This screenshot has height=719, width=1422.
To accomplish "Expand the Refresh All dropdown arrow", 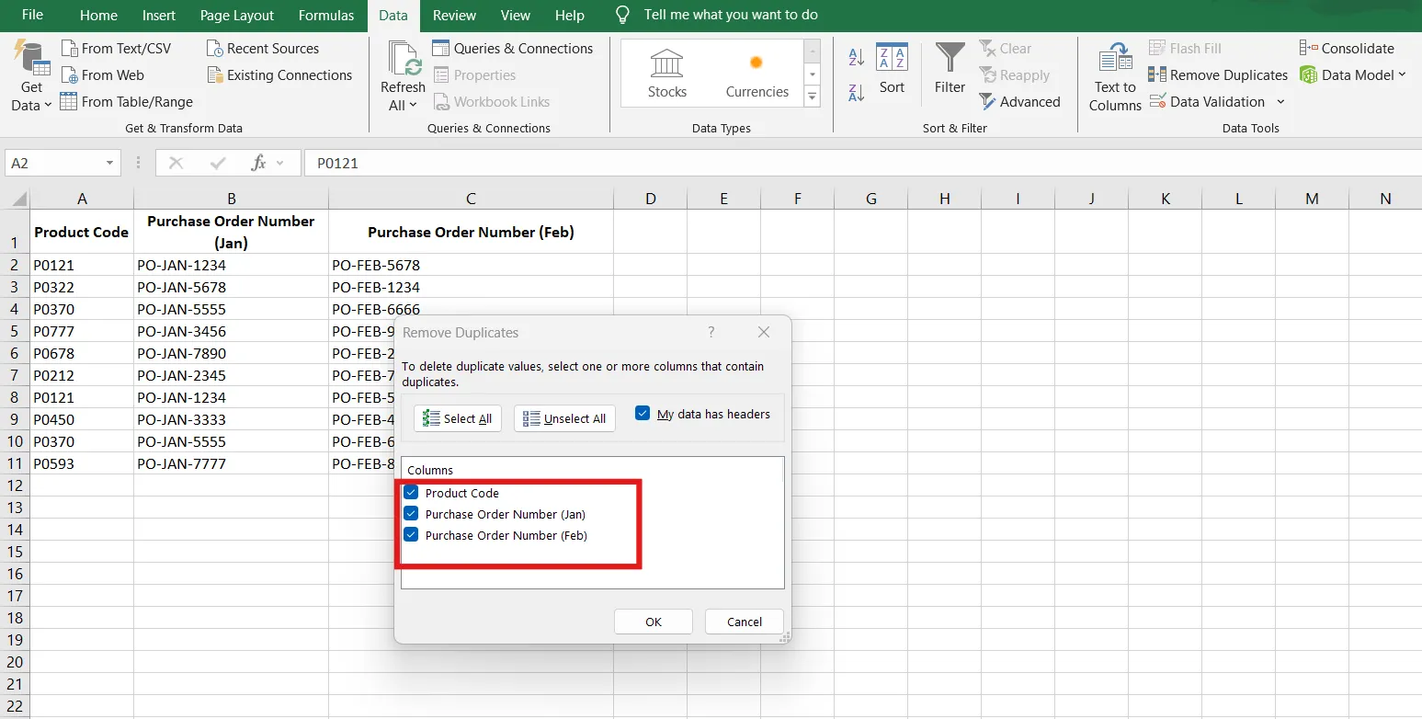I will coord(413,106).
